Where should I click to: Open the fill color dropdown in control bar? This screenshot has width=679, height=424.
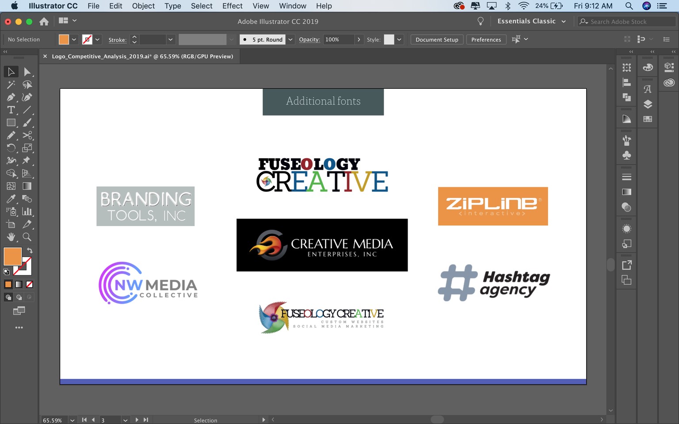point(74,39)
